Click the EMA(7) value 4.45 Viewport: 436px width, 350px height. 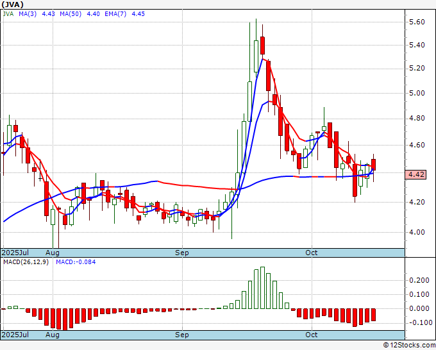click(138, 14)
